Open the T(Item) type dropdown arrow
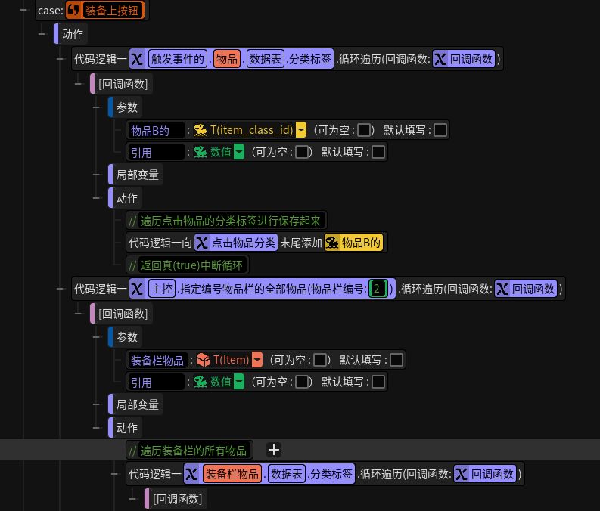 point(257,360)
